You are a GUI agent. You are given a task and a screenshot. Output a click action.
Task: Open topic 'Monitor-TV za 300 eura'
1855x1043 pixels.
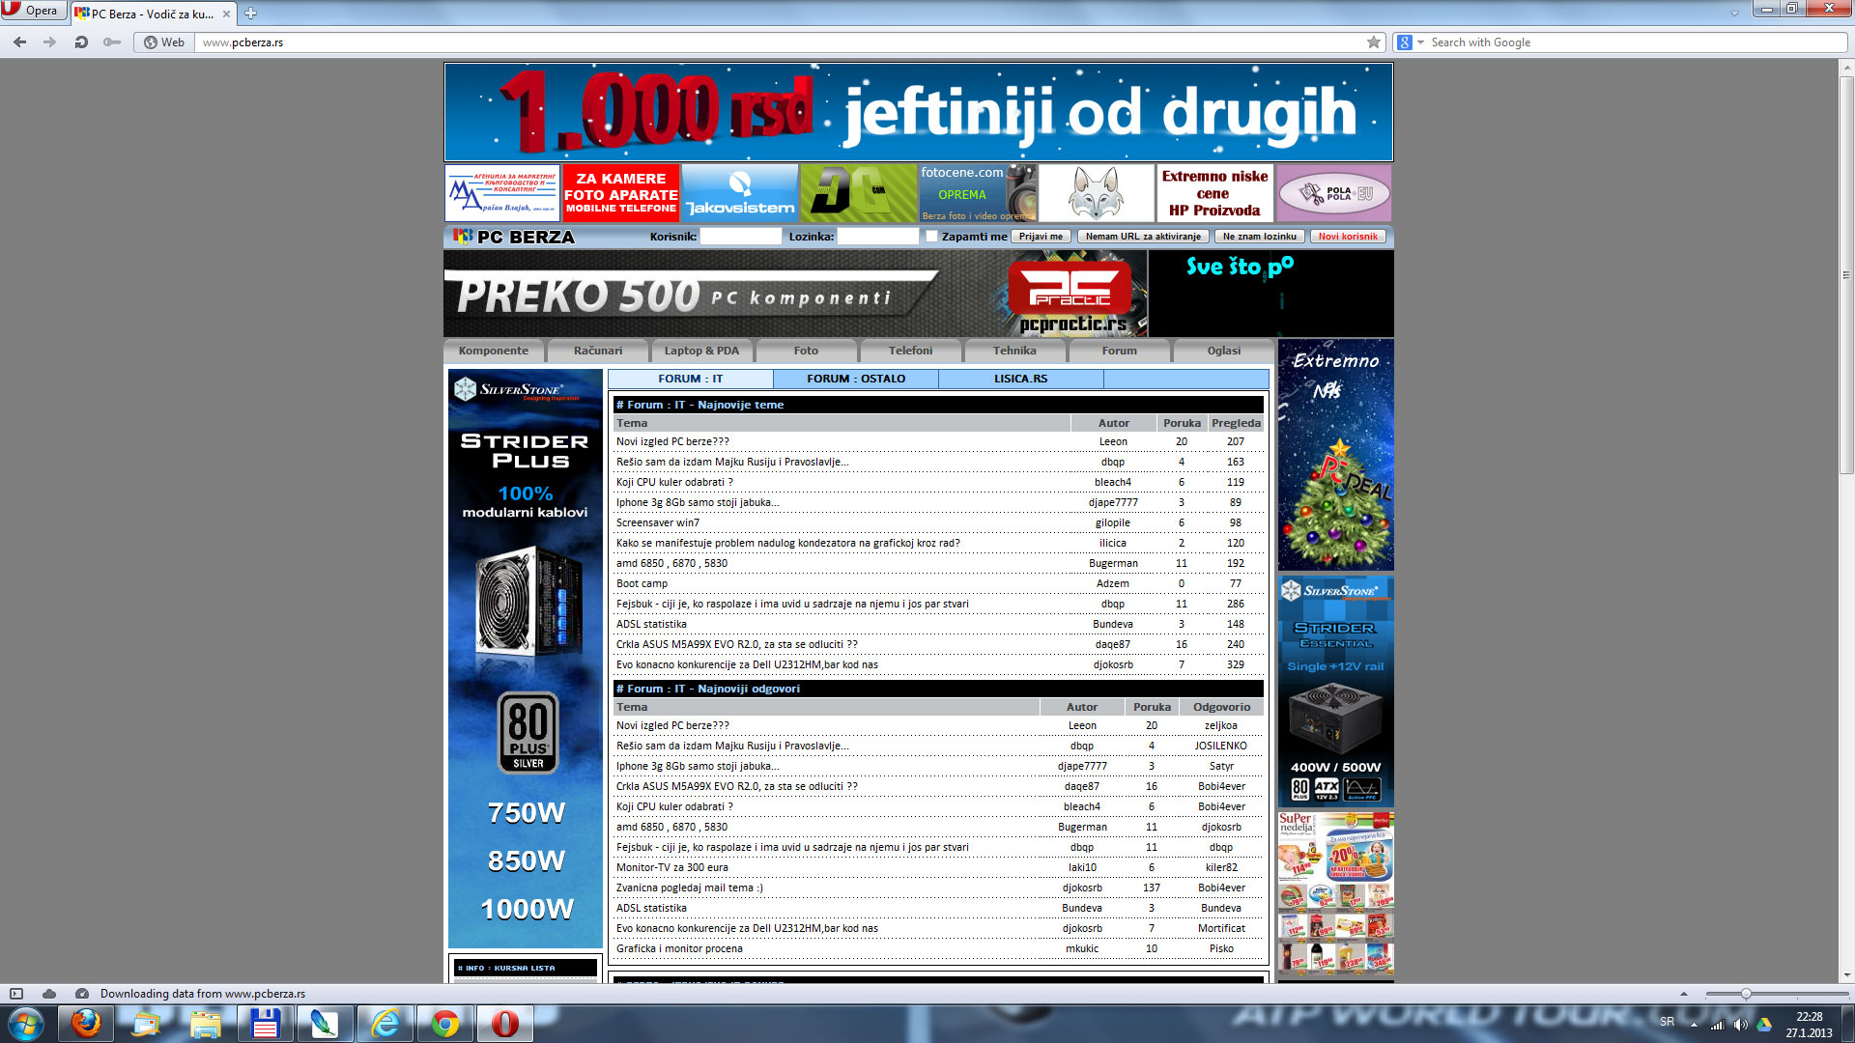[672, 867]
